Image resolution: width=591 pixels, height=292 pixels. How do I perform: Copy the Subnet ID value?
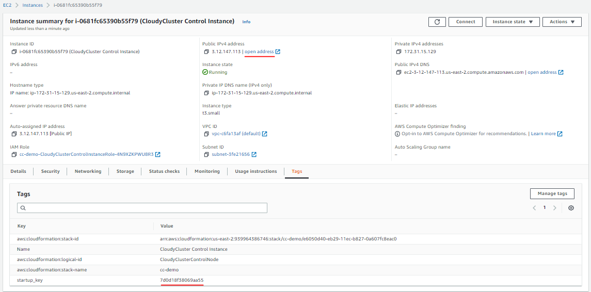tap(206, 154)
